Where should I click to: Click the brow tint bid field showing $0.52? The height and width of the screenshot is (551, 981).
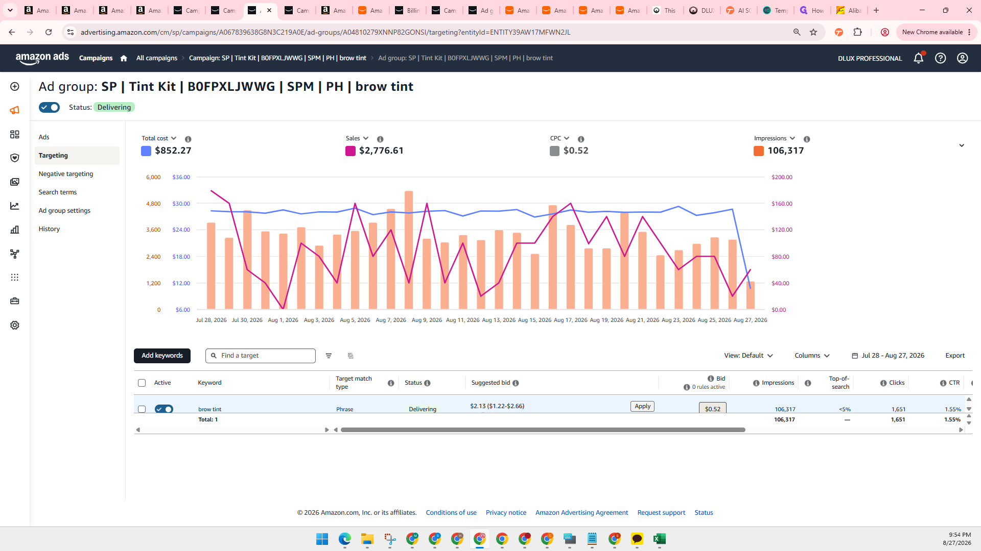click(x=713, y=409)
